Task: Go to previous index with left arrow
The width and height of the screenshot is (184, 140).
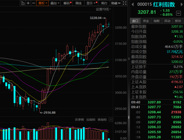Action: click(133, 5)
